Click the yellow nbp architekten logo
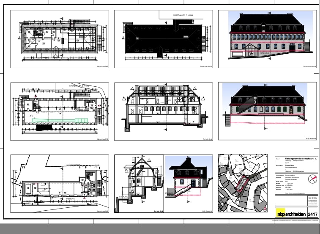The width and height of the screenshot is (320, 234). coord(290,214)
